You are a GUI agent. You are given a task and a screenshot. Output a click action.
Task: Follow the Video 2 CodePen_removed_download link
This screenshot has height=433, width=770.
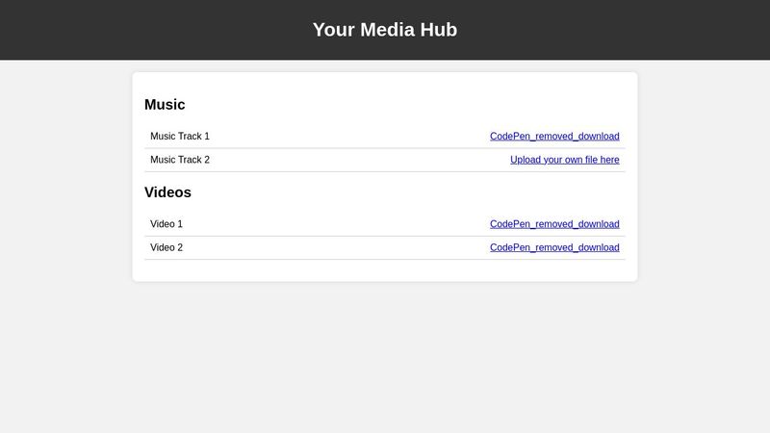point(554,247)
